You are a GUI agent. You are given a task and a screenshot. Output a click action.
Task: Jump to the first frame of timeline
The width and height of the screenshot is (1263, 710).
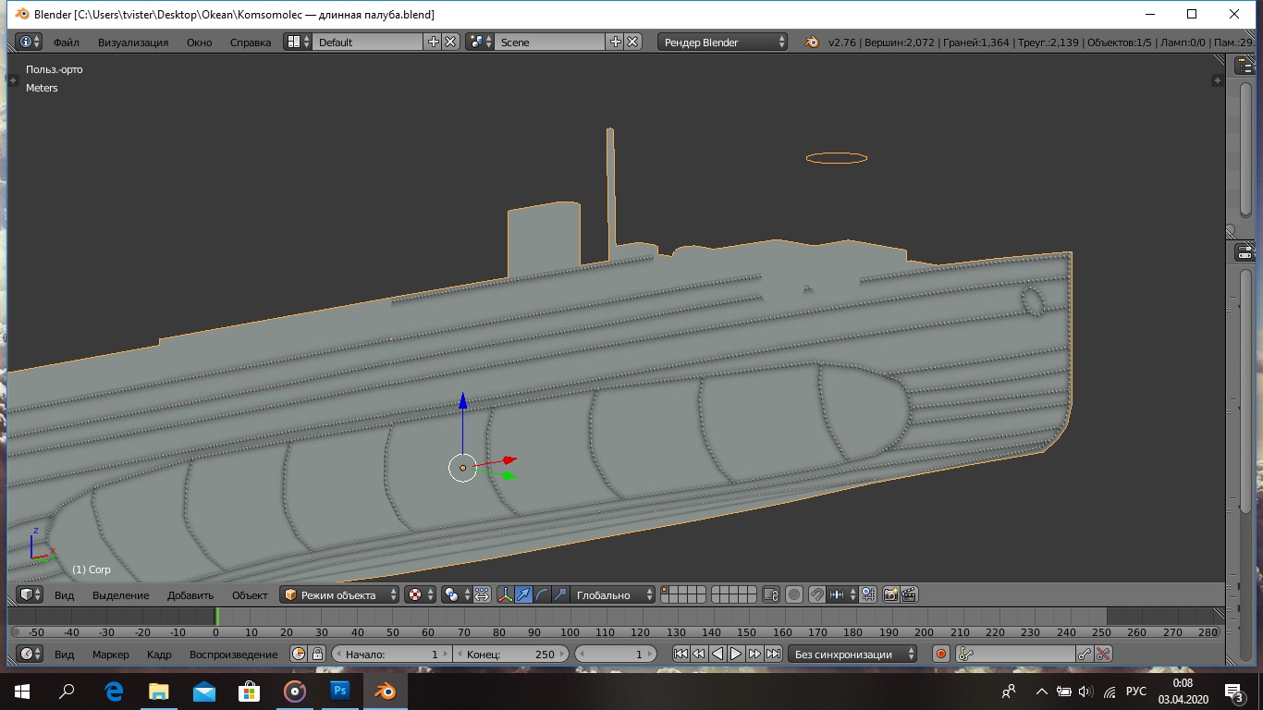[x=681, y=655]
